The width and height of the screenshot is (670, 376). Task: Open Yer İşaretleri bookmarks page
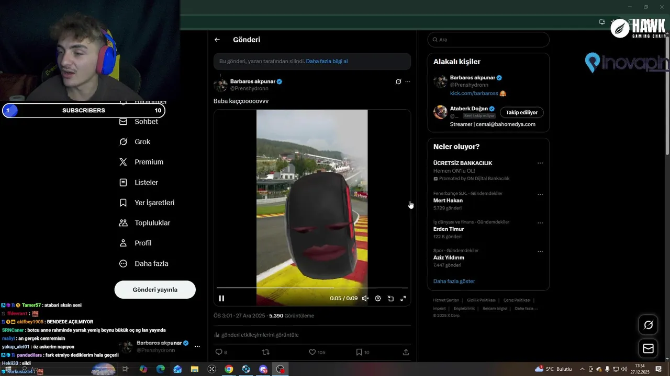(147, 203)
